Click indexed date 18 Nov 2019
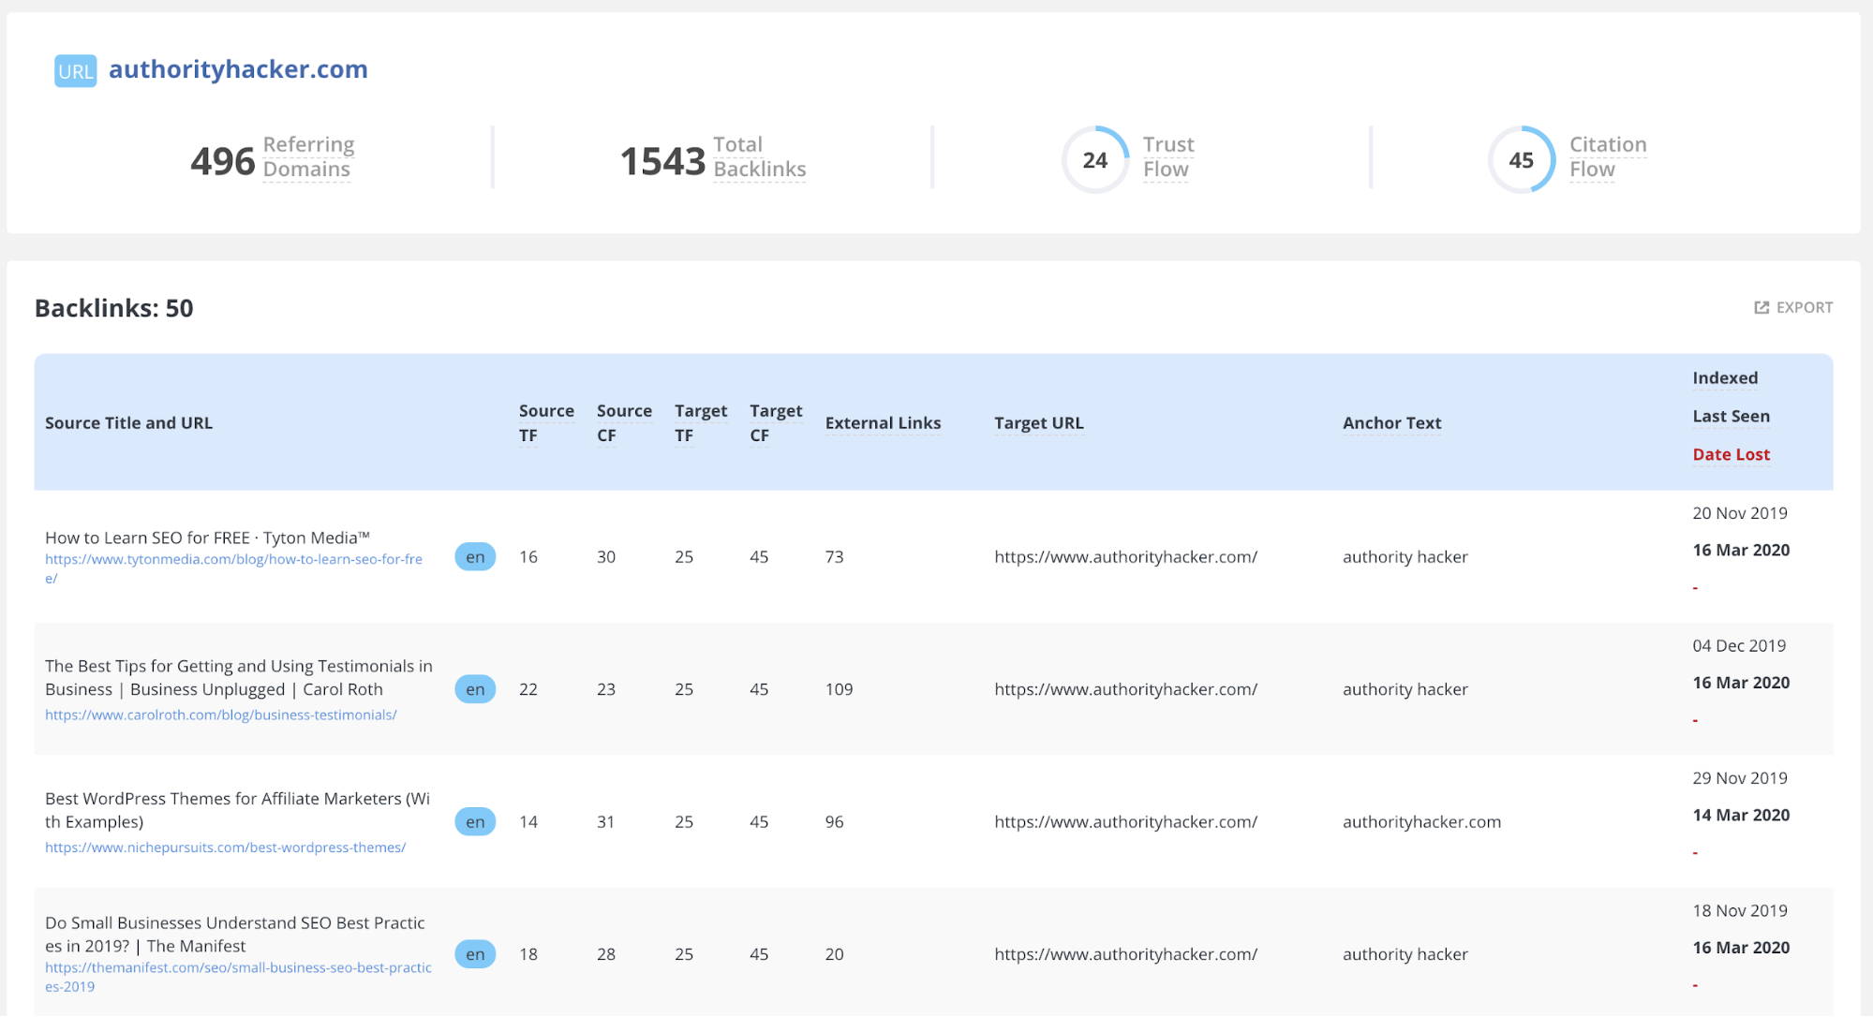The height and width of the screenshot is (1017, 1873). (1740, 911)
